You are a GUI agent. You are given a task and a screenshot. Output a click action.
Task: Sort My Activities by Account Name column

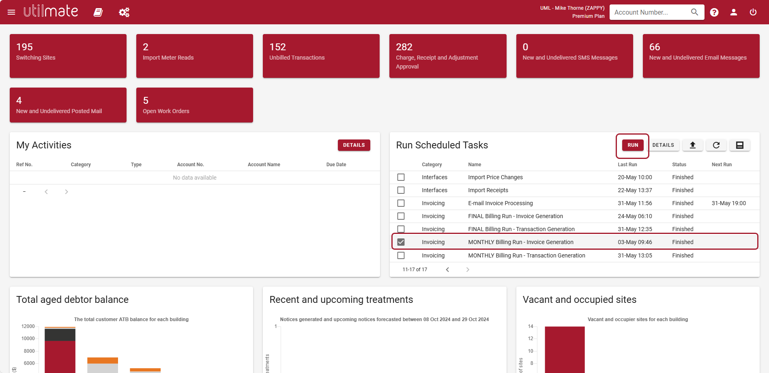point(264,165)
